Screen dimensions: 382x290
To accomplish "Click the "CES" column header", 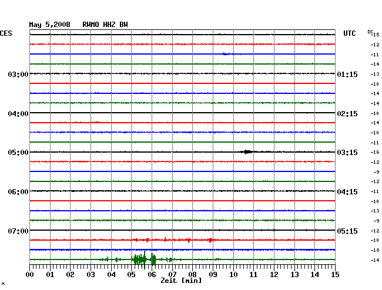I will (6, 33).
